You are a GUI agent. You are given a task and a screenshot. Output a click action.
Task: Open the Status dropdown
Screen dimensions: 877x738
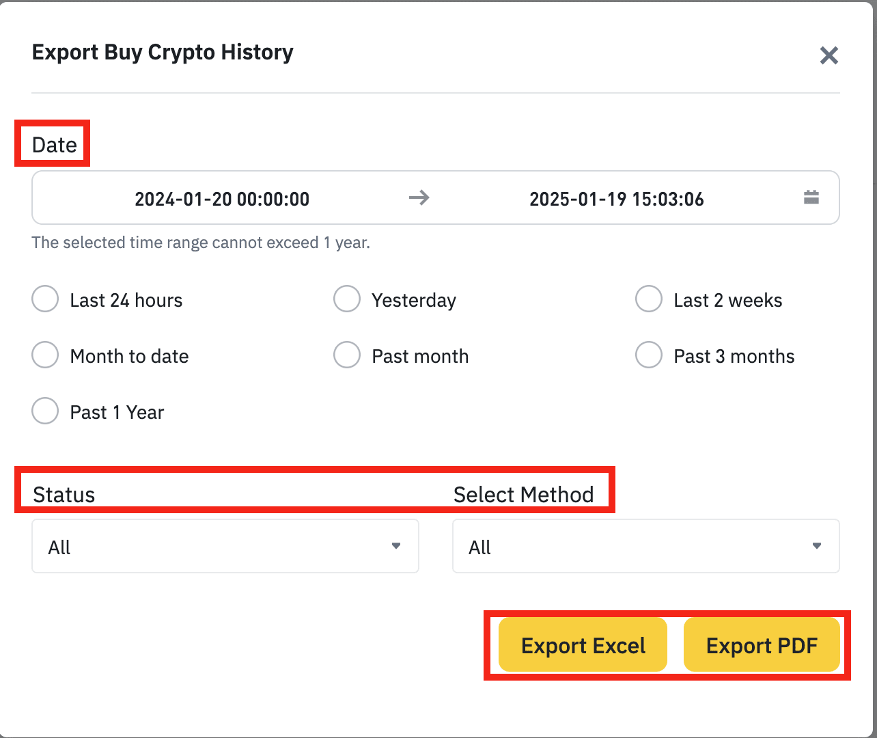225,546
